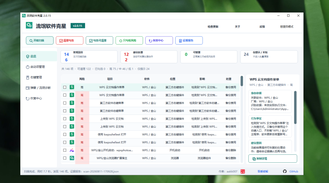Screen dimensions: 329x183
Task: Click the 影响 column header
Action: pyautogui.click(x=202, y=79)
